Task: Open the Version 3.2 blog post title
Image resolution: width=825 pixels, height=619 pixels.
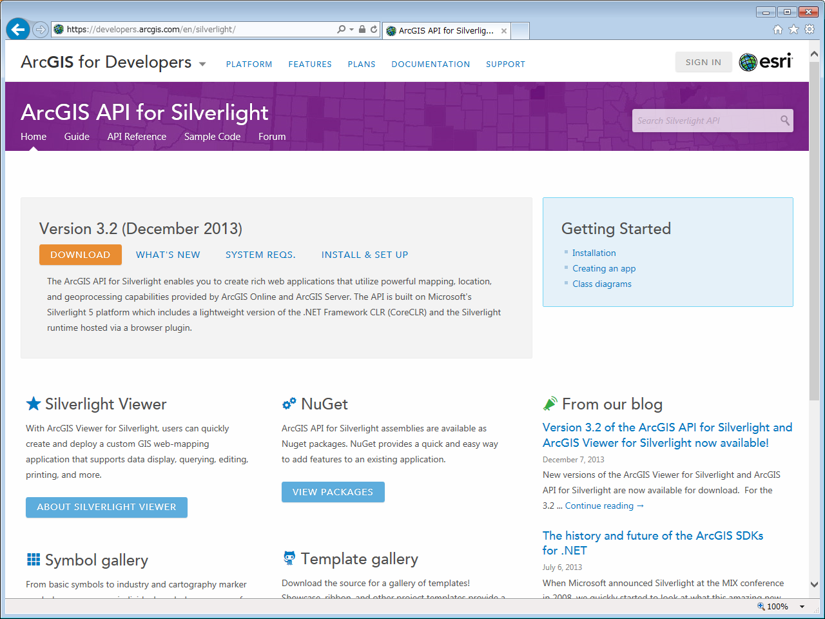Action: pos(667,435)
